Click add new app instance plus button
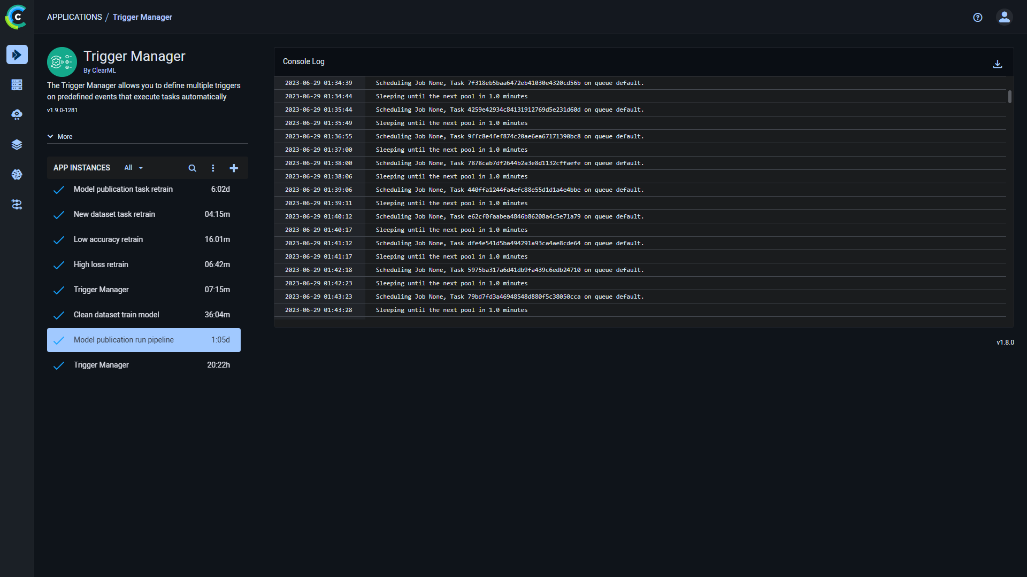The width and height of the screenshot is (1027, 577). click(x=235, y=168)
